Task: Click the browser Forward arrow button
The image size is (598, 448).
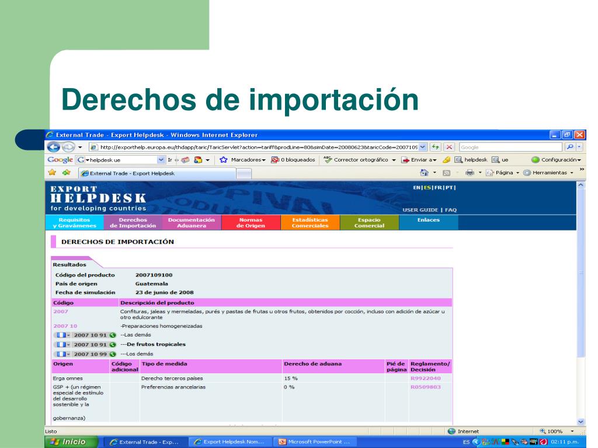Action: pos(68,147)
